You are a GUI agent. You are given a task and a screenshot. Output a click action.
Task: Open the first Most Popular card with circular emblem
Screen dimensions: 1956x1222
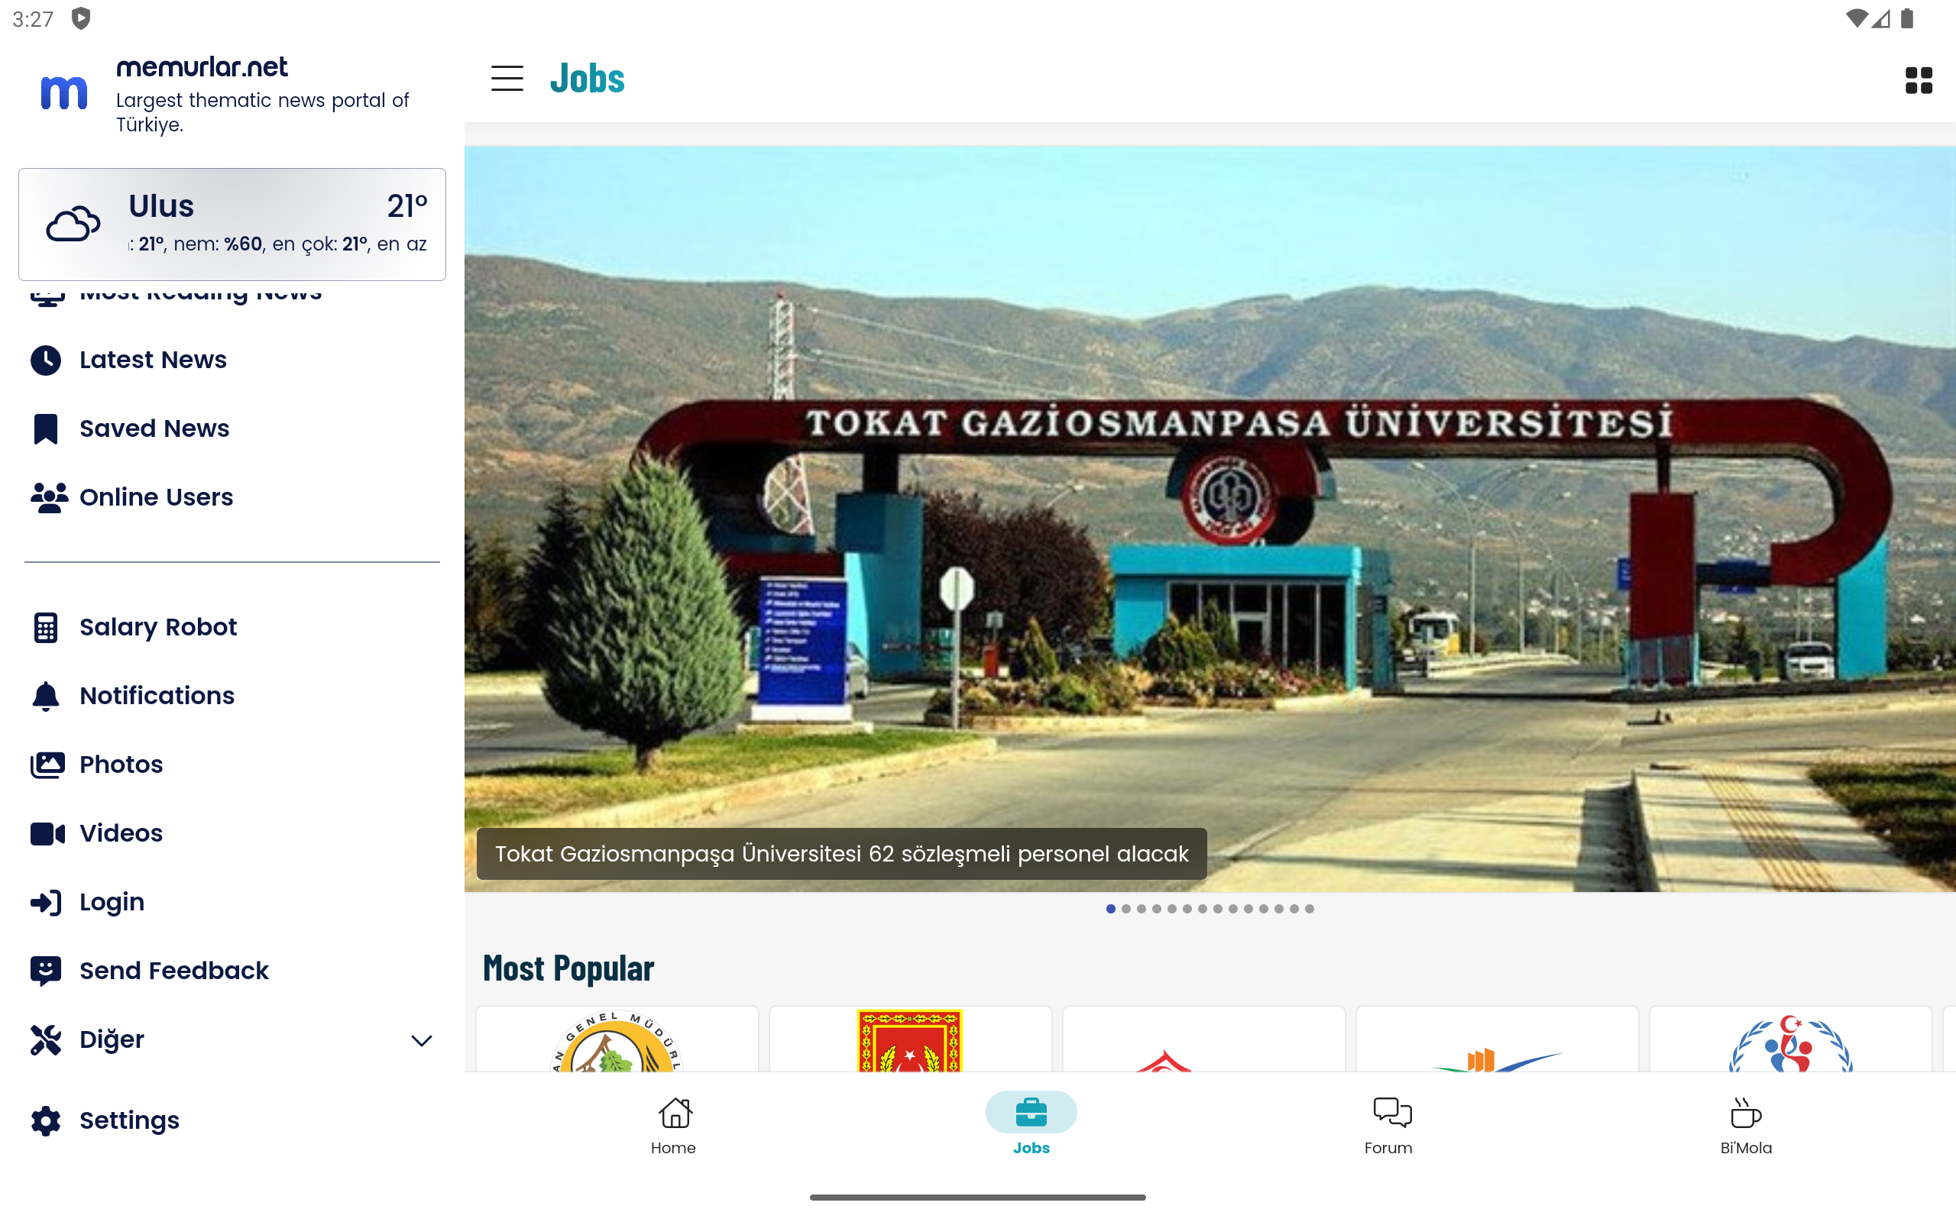coord(617,1040)
